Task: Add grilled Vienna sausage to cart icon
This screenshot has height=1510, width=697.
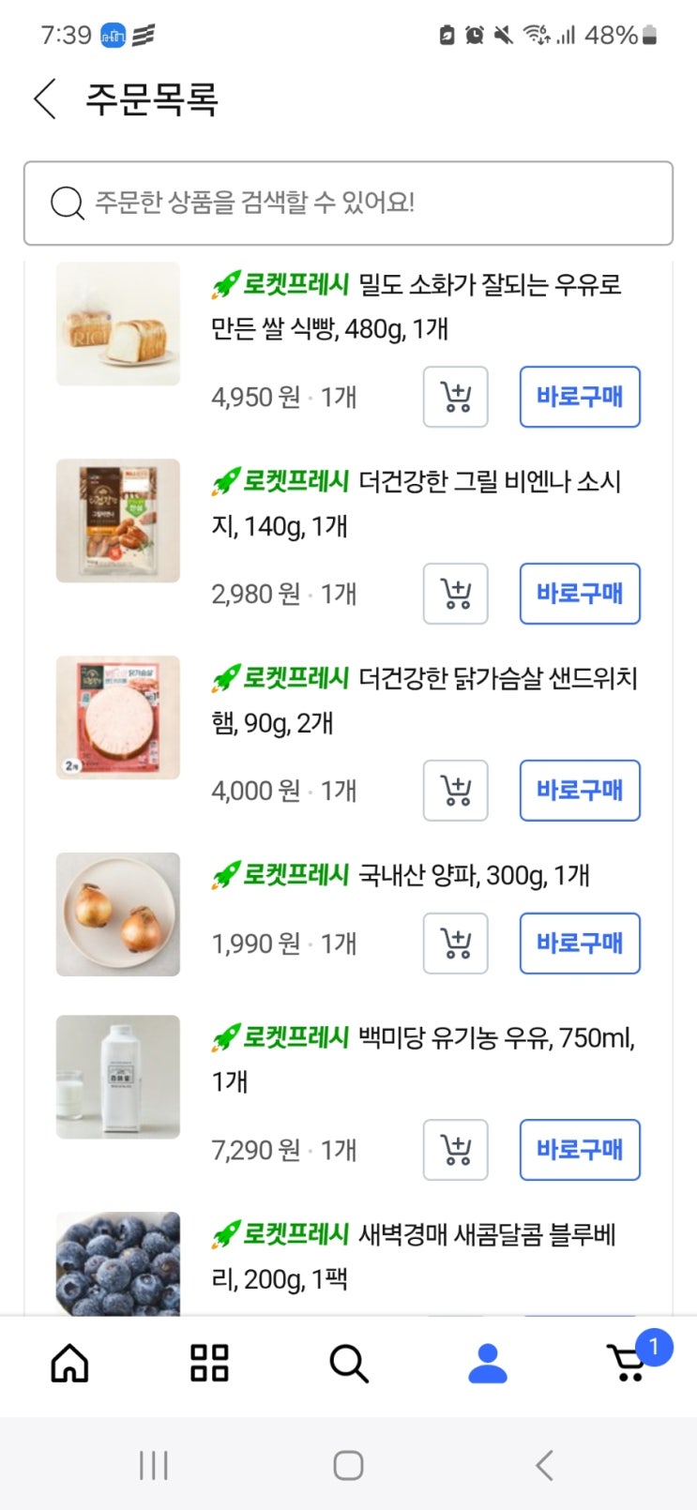Action: pos(456,594)
